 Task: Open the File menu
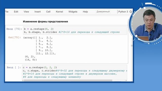coord(7,12)
